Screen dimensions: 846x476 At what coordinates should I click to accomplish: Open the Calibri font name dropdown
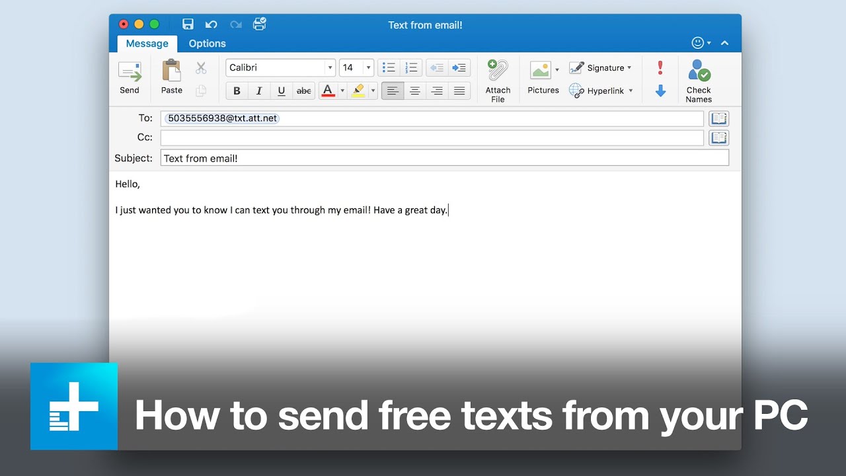pos(330,67)
